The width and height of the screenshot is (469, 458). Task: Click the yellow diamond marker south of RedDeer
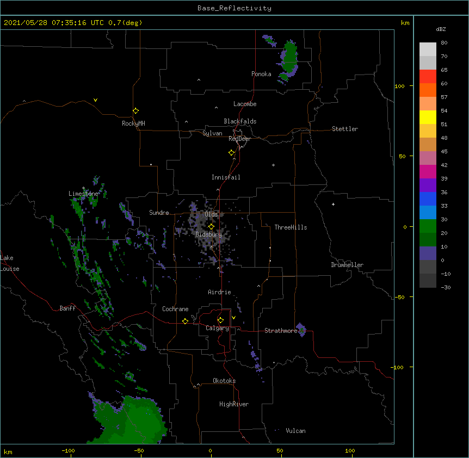(232, 153)
